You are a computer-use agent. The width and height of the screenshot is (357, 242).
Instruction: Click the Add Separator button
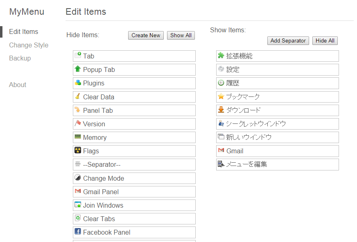click(x=288, y=41)
